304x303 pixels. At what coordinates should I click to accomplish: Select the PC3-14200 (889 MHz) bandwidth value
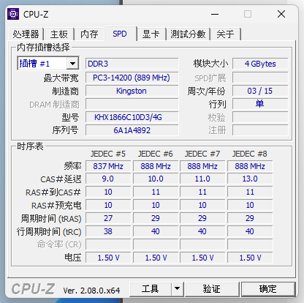pyautogui.click(x=132, y=78)
